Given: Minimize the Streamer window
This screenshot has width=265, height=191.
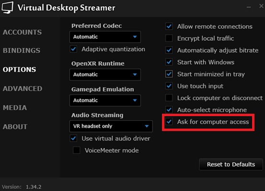Looking at the screenshot, I should point(249,7).
